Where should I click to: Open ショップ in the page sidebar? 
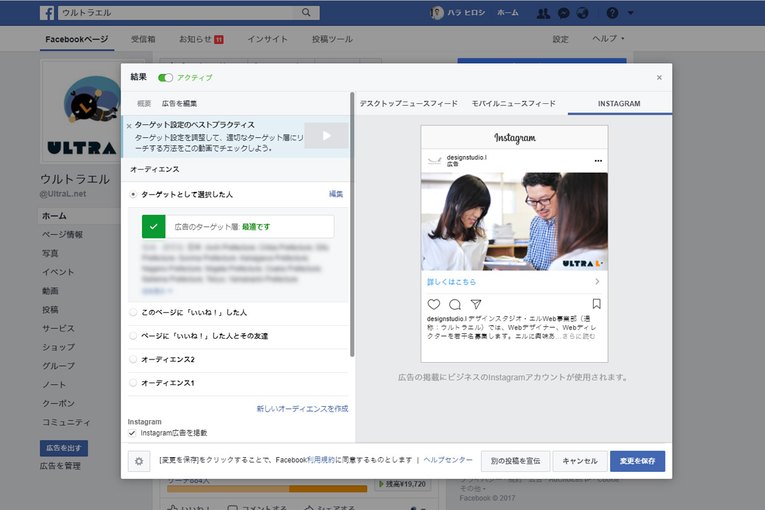(x=58, y=347)
